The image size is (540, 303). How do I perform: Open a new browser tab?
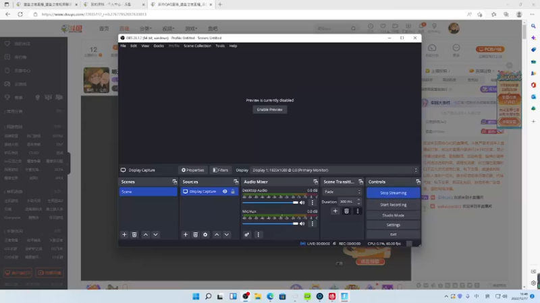pos(220,5)
